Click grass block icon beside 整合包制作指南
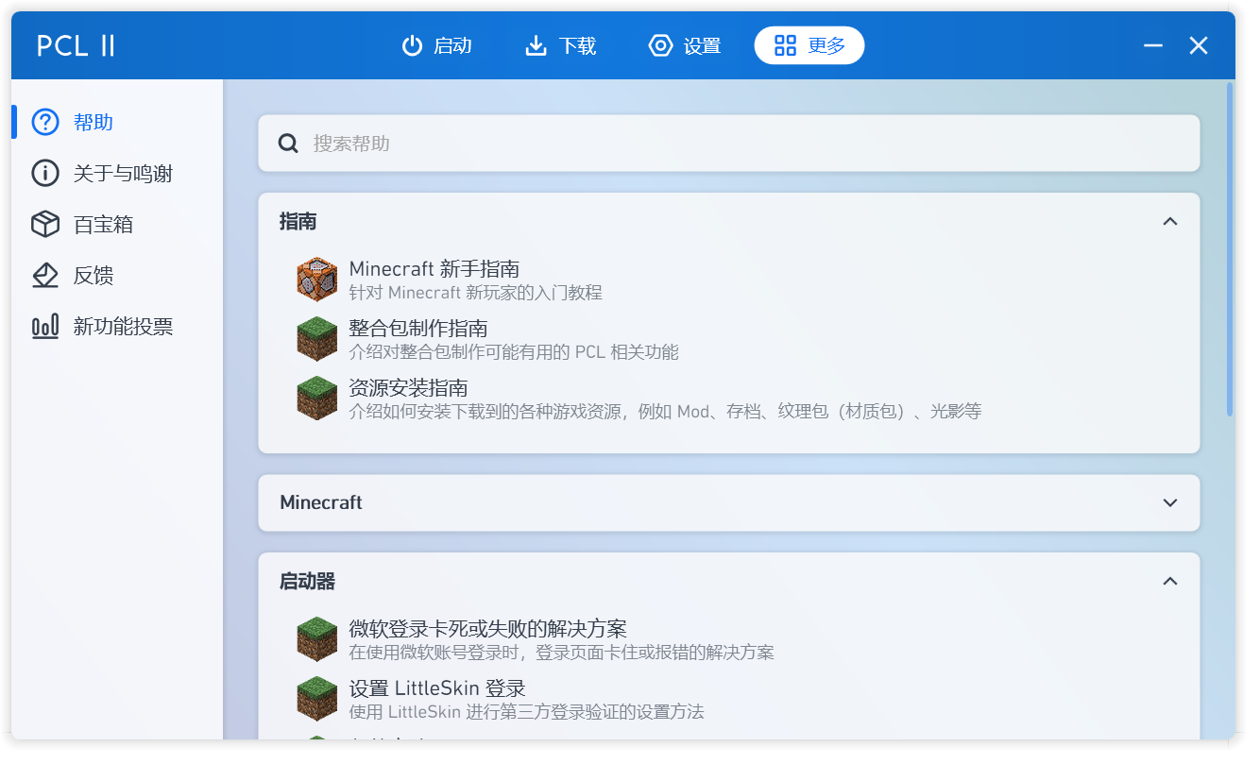This screenshot has width=1260, height=764. click(x=317, y=339)
